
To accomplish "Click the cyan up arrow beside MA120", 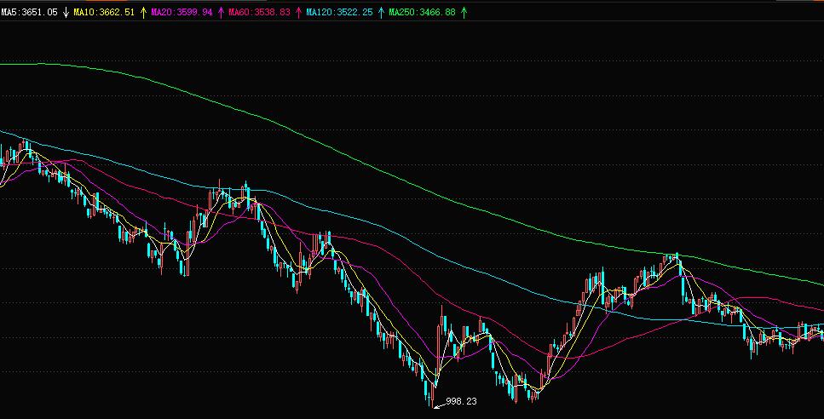I will pos(381,12).
